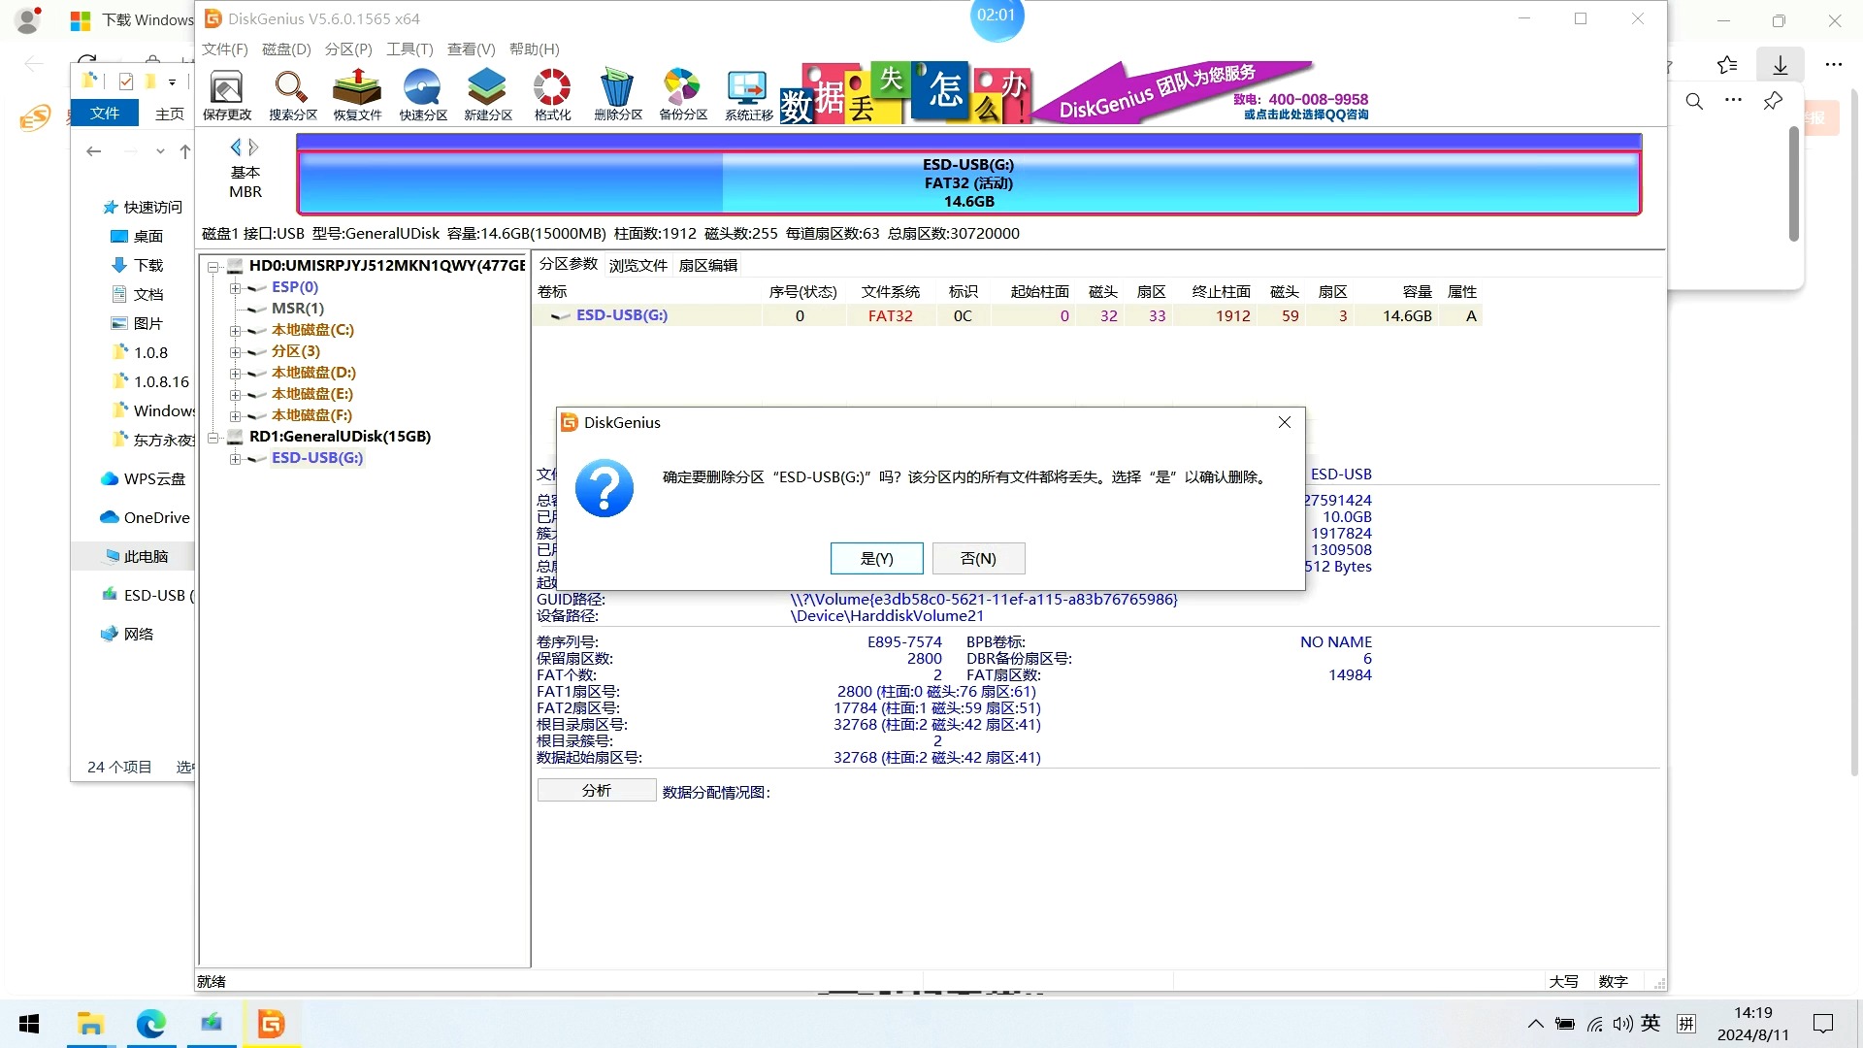Open the System Migration (系统迁移) tool
The height and width of the screenshot is (1048, 1863).
pyautogui.click(x=748, y=94)
